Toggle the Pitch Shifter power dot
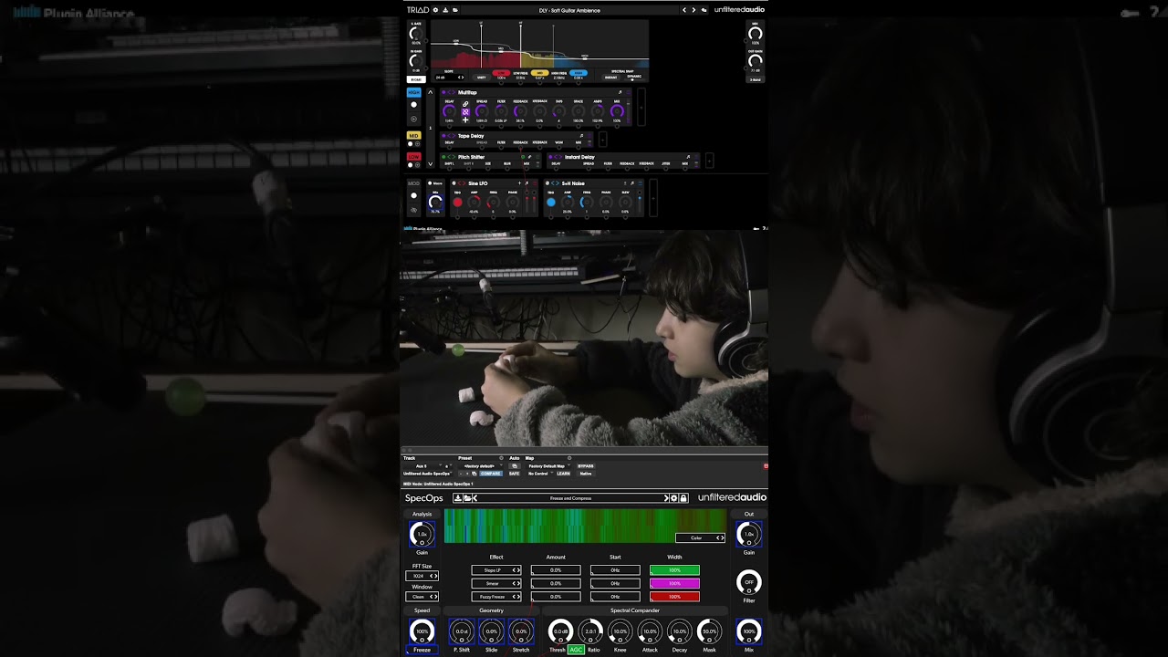Image resolution: width=1168 pixels, height=657 pixels. [x=443, y=157]
